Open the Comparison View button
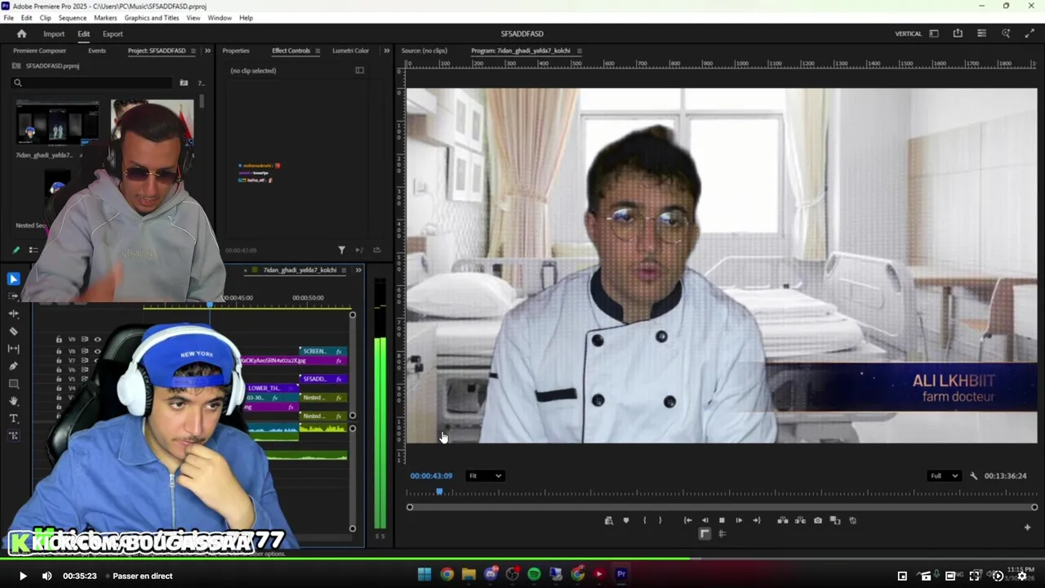This screenshot has height=588, width=1045. click(835, 520)
